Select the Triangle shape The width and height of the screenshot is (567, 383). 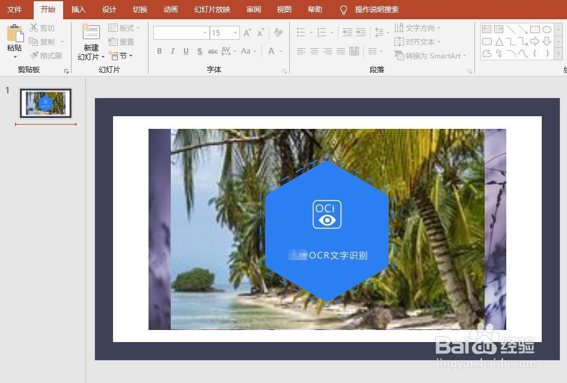pos(499,42)
